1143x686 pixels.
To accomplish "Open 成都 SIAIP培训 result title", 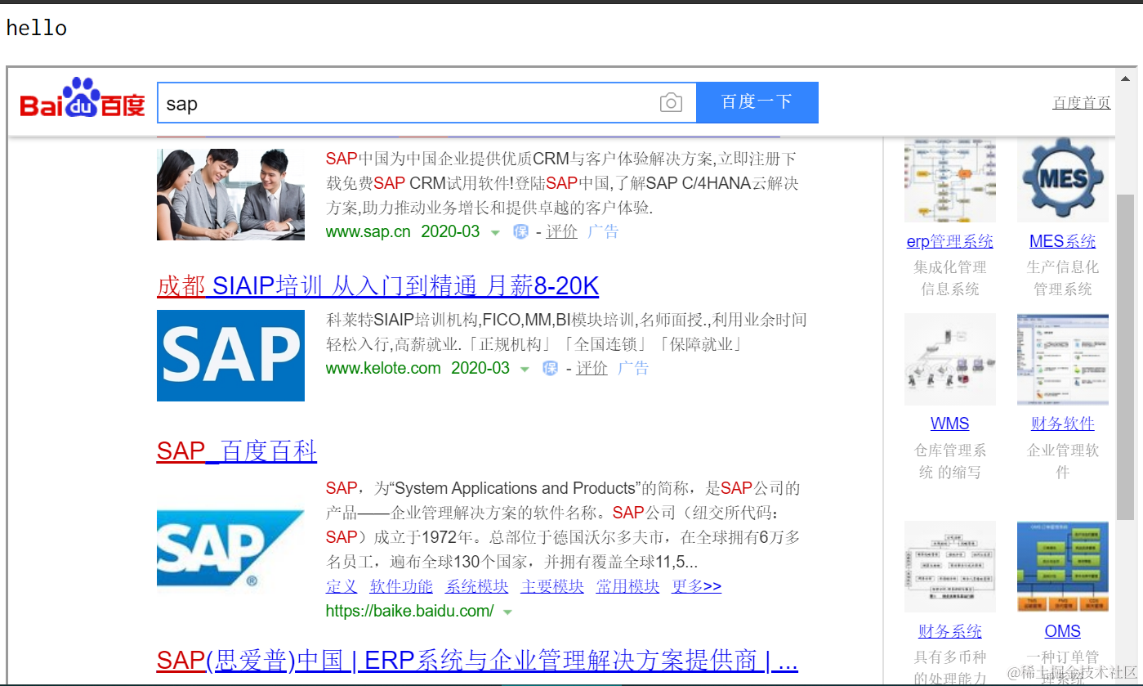I will tap(378, 286).
